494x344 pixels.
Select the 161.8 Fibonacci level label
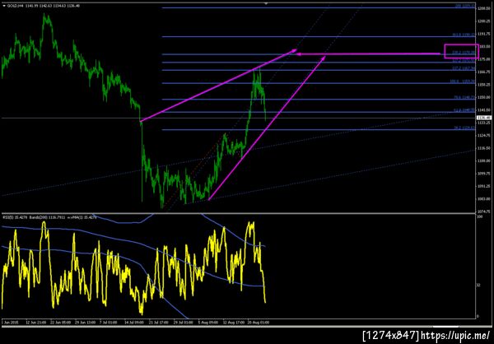[464, 35]
